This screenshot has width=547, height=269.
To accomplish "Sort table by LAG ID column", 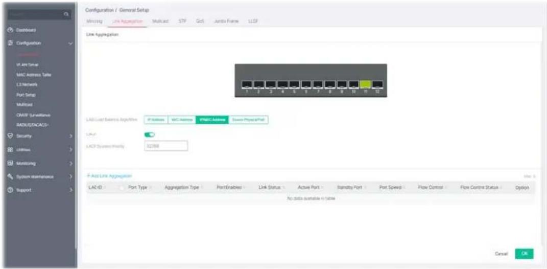I will coord(97,188).
